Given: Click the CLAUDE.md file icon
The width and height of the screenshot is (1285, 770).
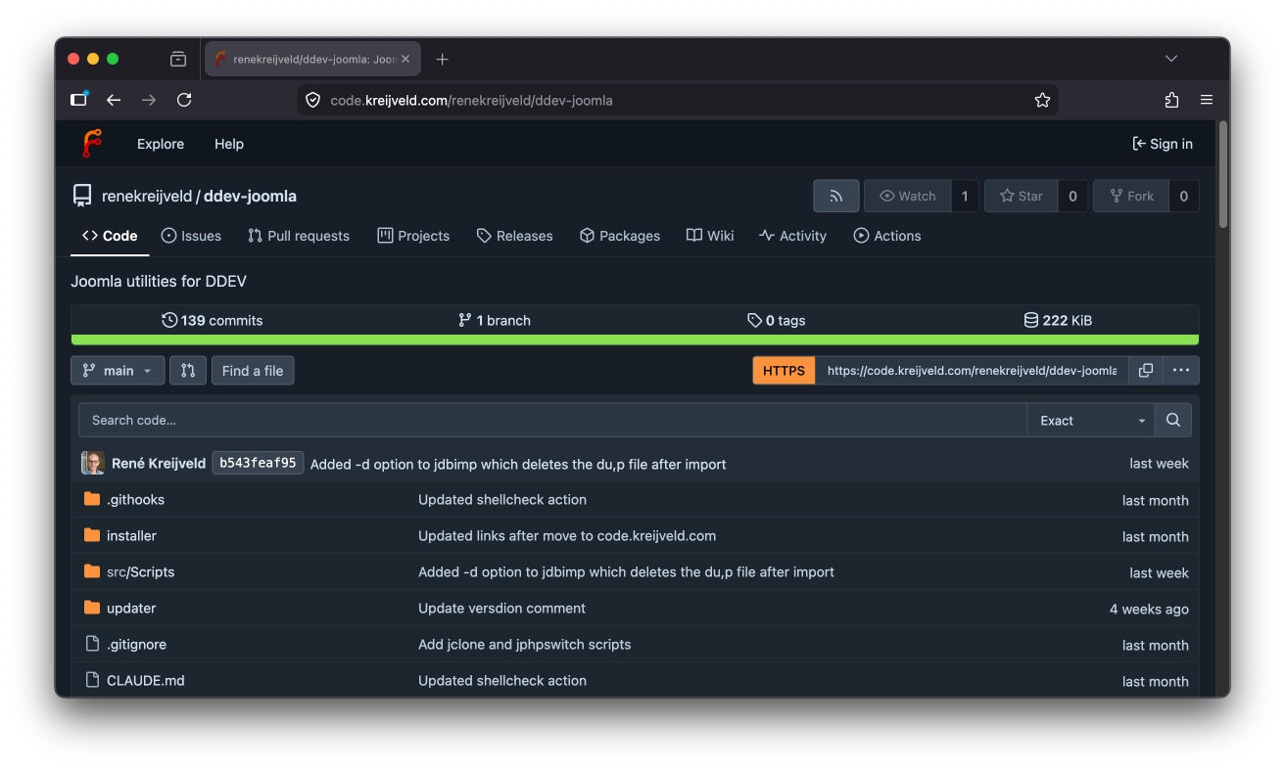Looking at the screenshot, I should [x=92, y=680].
